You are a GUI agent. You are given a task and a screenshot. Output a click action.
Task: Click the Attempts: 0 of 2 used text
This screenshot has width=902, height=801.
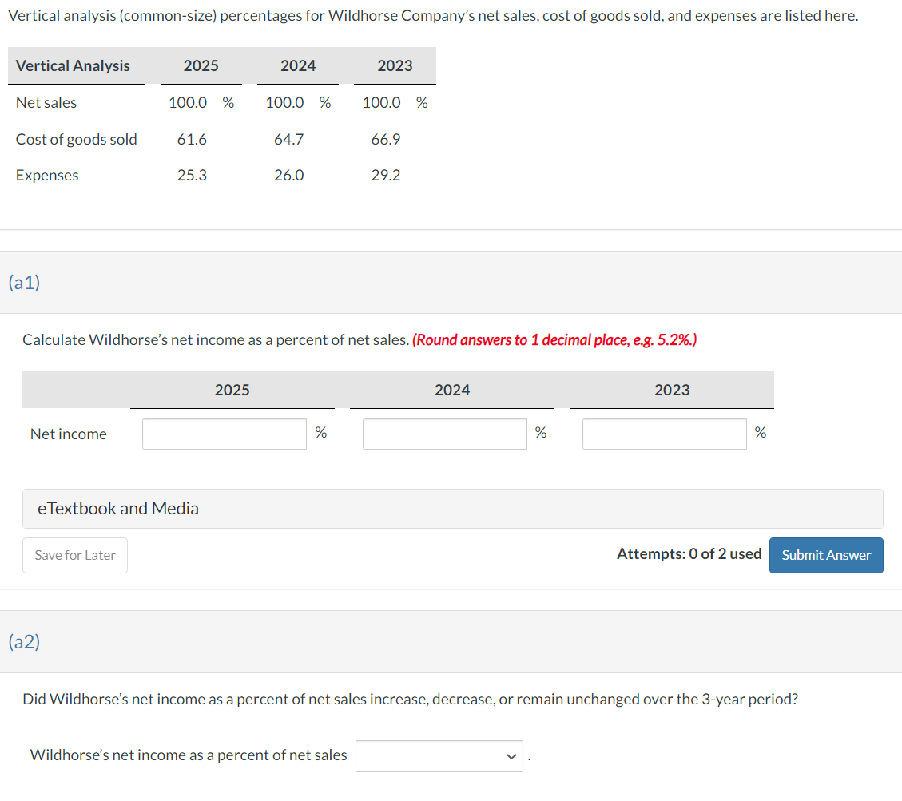(689, 553)
